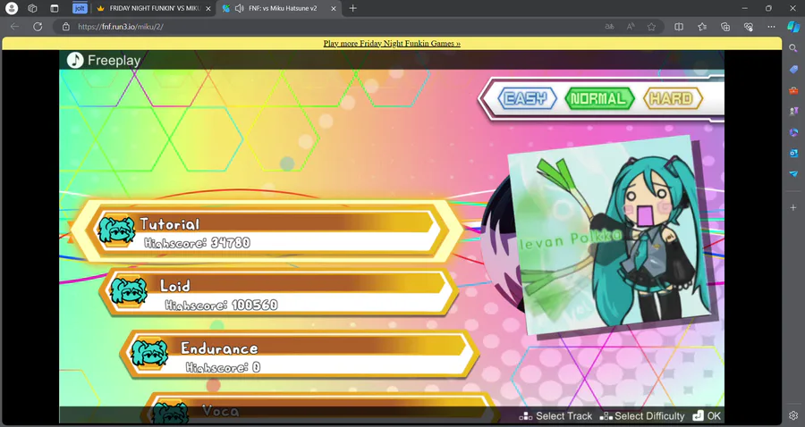Open sidebar Games icon
The image size is (805, 427).
(x=793, y=112)
